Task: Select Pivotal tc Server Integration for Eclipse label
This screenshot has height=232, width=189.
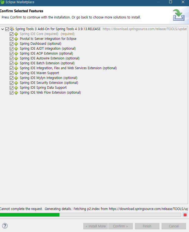Action: click(48, 39)
